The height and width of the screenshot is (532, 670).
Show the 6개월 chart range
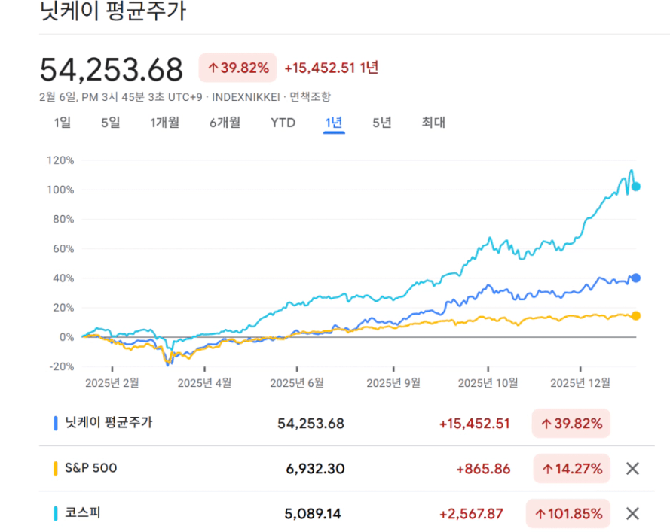225,123
